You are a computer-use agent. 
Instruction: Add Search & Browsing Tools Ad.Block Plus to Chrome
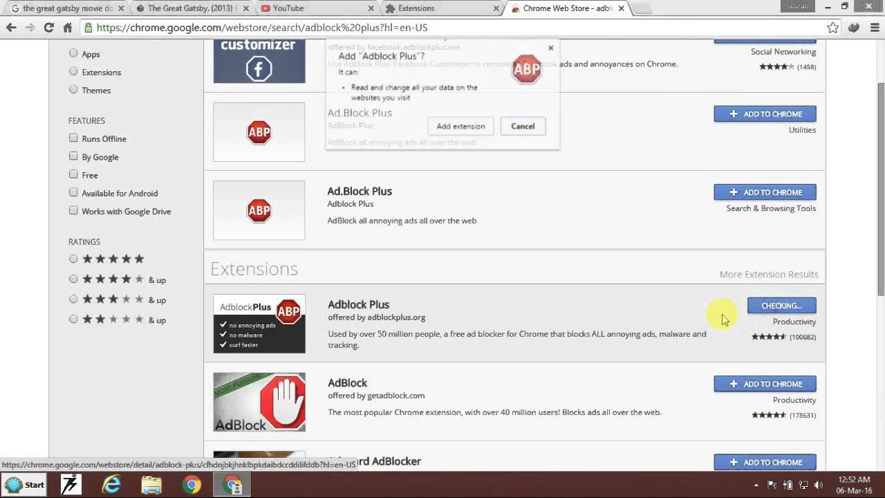tap(765, 192)
